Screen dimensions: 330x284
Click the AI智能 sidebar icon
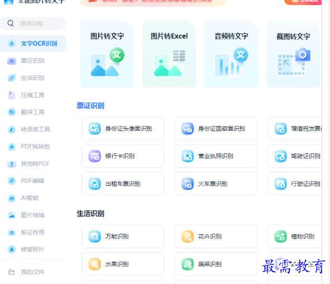point(12,198)
